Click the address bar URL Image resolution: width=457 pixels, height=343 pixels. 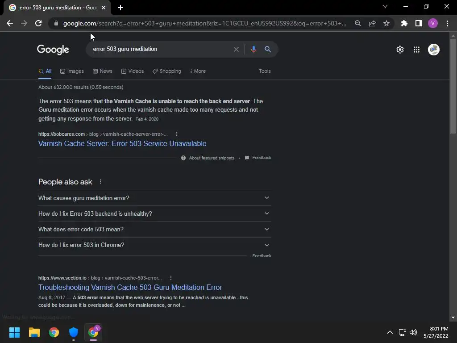[x=204, y=23]
